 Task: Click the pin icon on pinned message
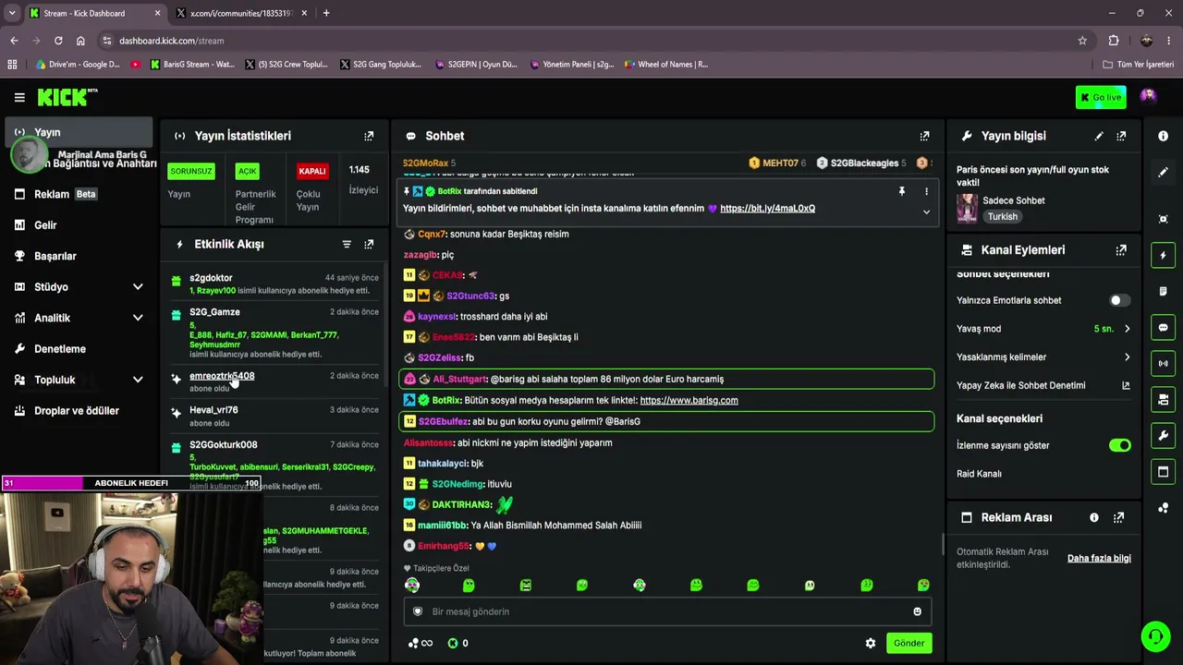click(902, 191)
